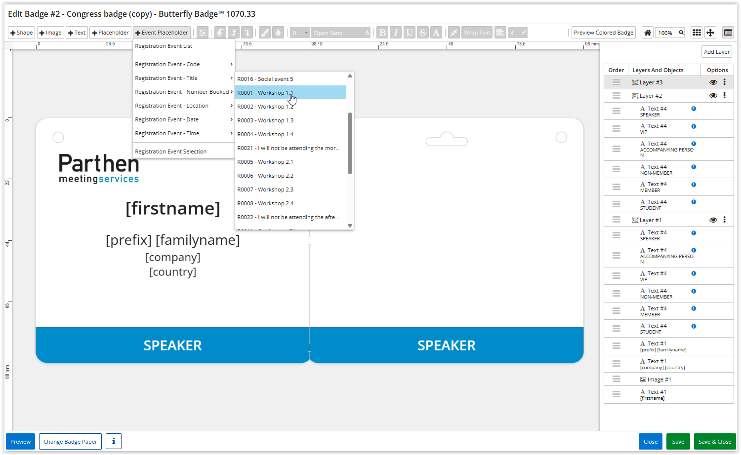741x455 pixels.
Task: Click the home reset view icon
Action: click(647, 33)
